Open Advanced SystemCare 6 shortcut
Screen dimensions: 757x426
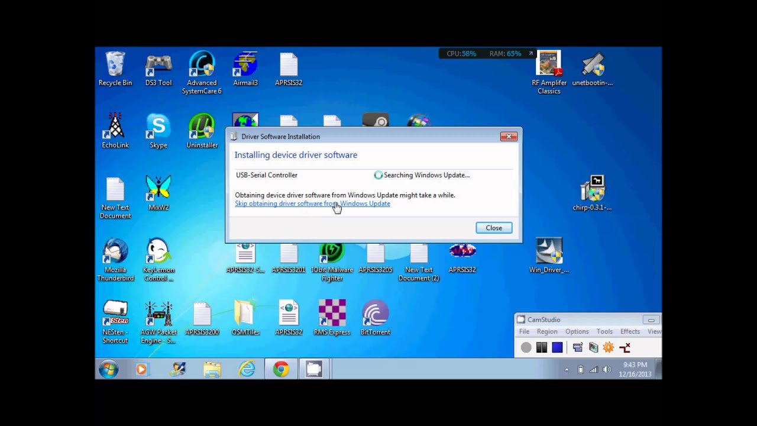point(202,73)
